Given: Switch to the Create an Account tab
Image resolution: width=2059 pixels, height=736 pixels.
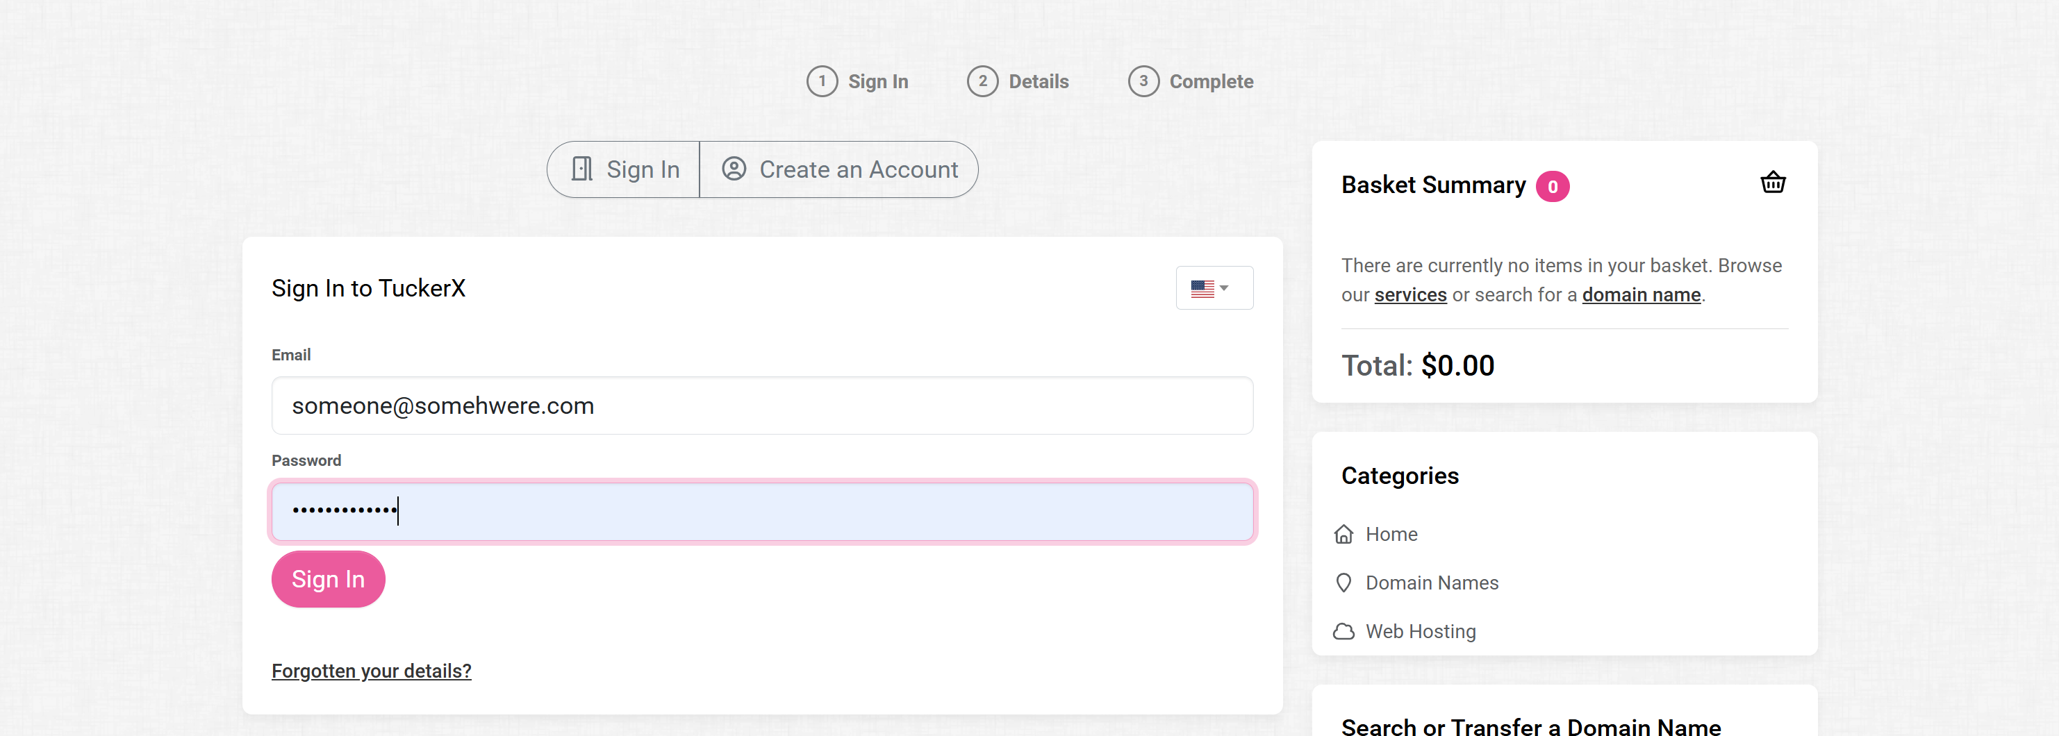Looking at the screenshot, I should pyautogui.click(x=838, y=169).
